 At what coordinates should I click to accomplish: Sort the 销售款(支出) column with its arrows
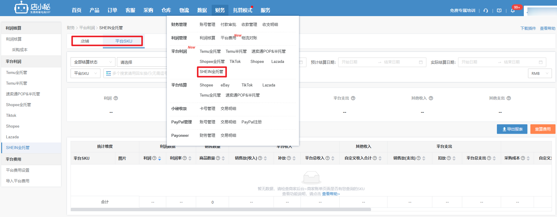point(424,158)
